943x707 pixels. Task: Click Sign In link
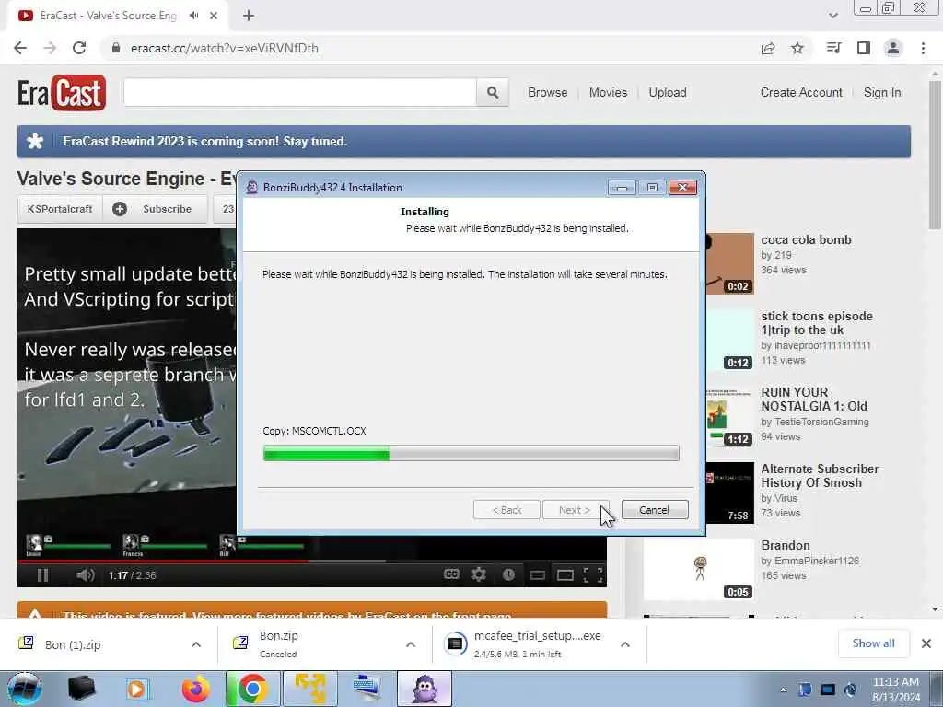click(x=882, y=93)
